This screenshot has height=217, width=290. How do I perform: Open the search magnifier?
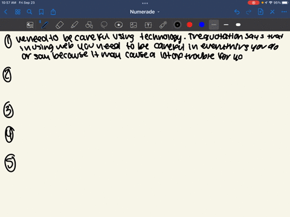30,12
